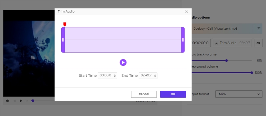Click inside the Start Time field
Viewport: 266px width, 116px height.
[106, 75]
